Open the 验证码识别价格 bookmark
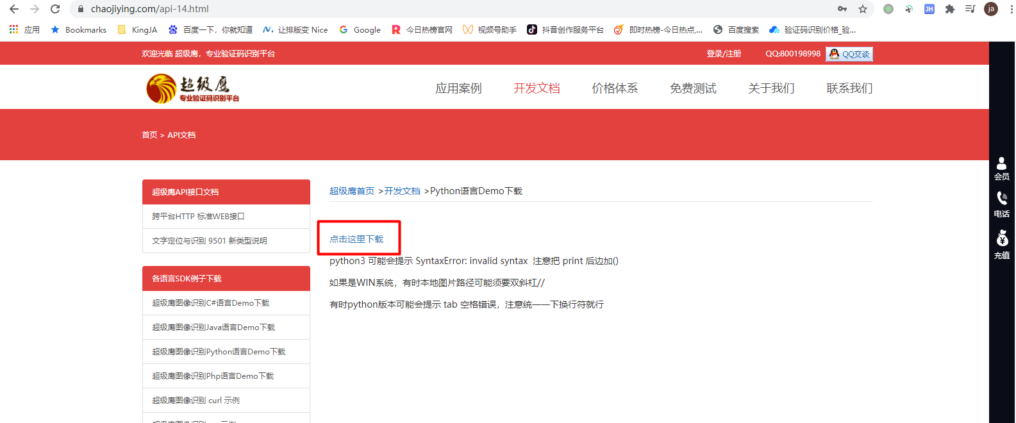The image size is (1016, 423). (813, 29)
